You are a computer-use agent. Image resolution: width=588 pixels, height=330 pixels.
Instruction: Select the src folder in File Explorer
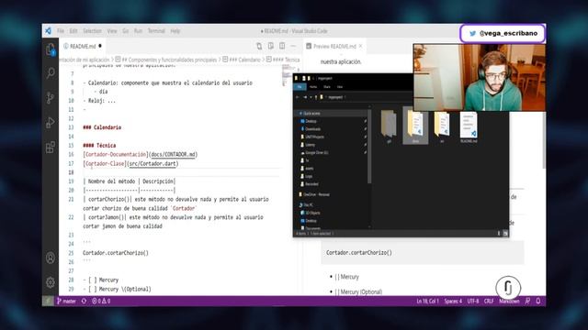pos(442,127)
